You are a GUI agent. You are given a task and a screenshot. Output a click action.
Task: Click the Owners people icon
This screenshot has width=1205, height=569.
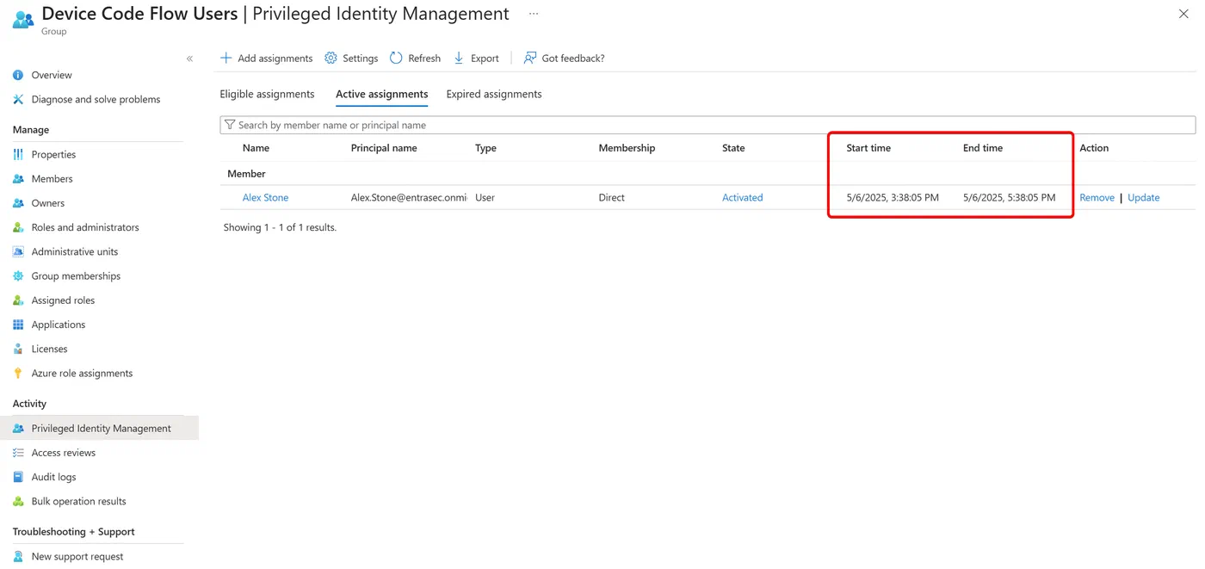tap(18, 203)
